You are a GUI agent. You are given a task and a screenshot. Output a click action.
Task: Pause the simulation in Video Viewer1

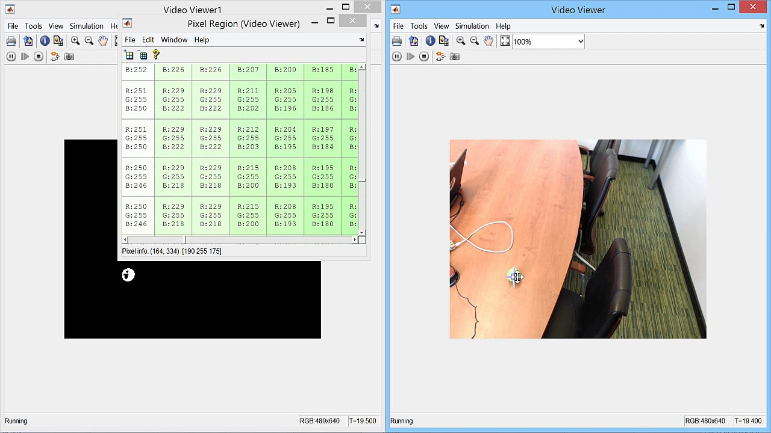click(11, 57)
